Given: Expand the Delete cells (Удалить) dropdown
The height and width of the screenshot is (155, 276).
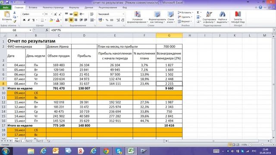Looking at the screenshot, I should tap(191, 17).
